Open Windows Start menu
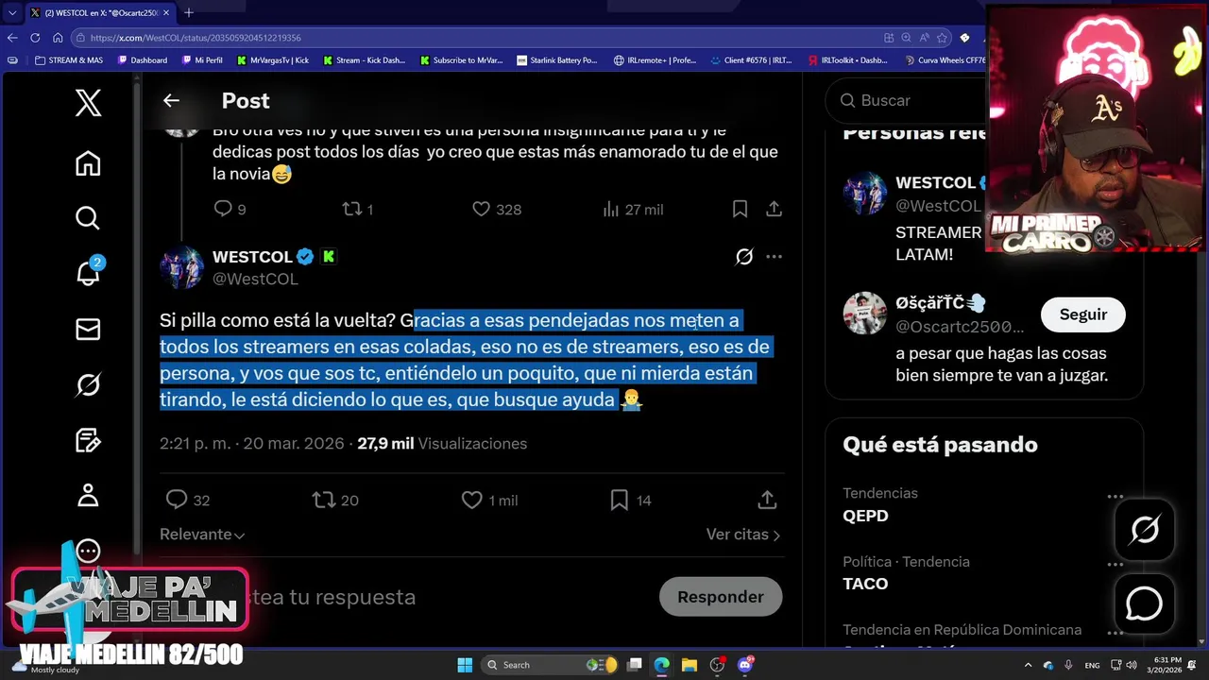Viewport: 1209px width, 680px height. point(465,665)
